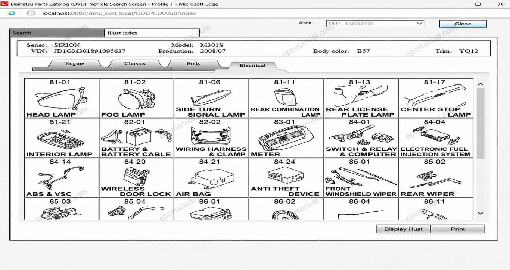Image resolution: width=510 pixels, height=270 pixels.
Task: Open the 81-21 Interior Lamp illustration
Action: pos(62,138)
